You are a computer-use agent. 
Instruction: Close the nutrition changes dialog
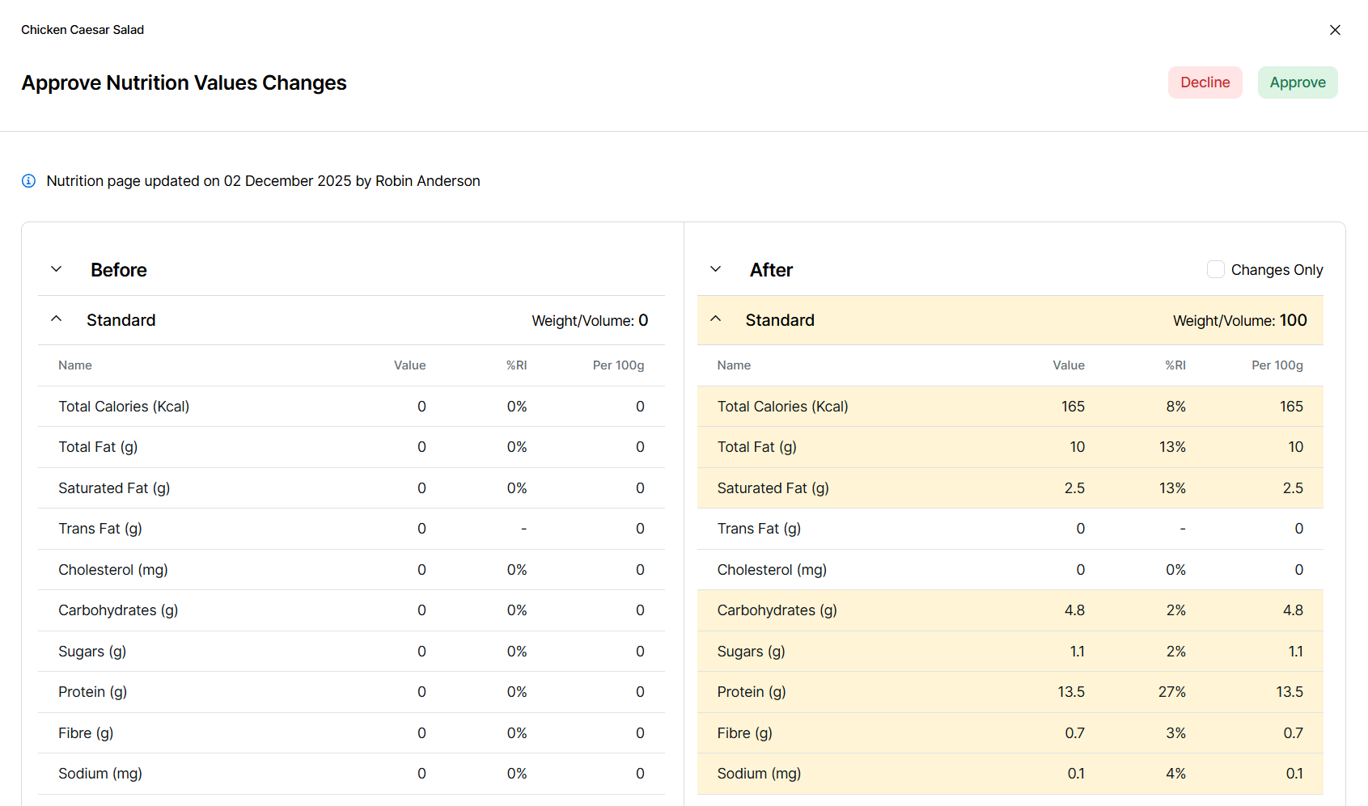[x=1335, y=30]
